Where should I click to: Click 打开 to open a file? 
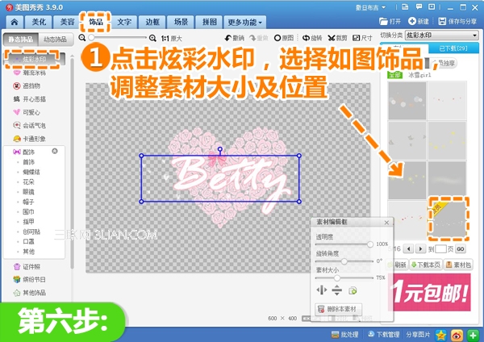coord(390,21)
